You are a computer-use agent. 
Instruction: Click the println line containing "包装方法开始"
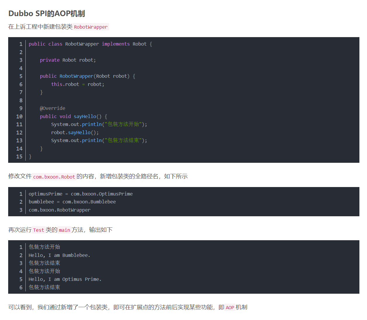(x=99, y=124)
